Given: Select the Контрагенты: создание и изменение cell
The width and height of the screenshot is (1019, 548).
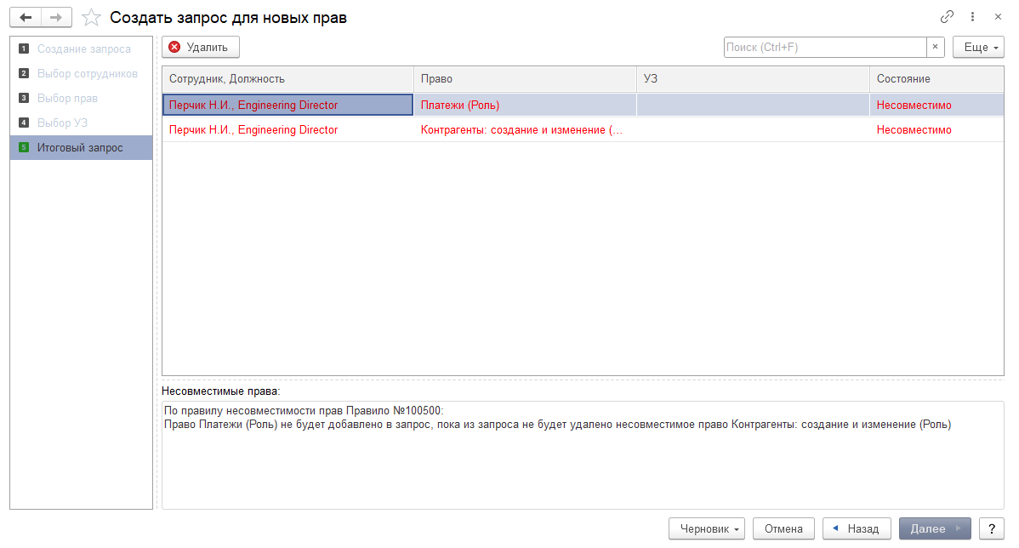Looking at the screenshot, I should click(x=525, y=129).
